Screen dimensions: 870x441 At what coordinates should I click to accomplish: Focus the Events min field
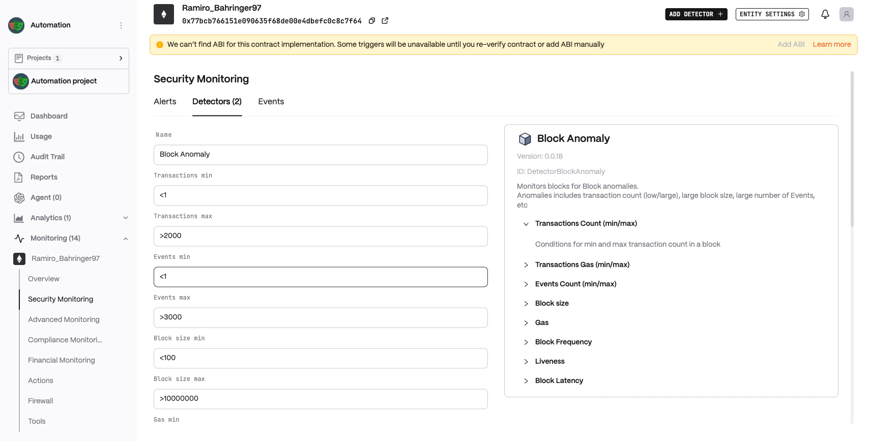tap(321, 277)
